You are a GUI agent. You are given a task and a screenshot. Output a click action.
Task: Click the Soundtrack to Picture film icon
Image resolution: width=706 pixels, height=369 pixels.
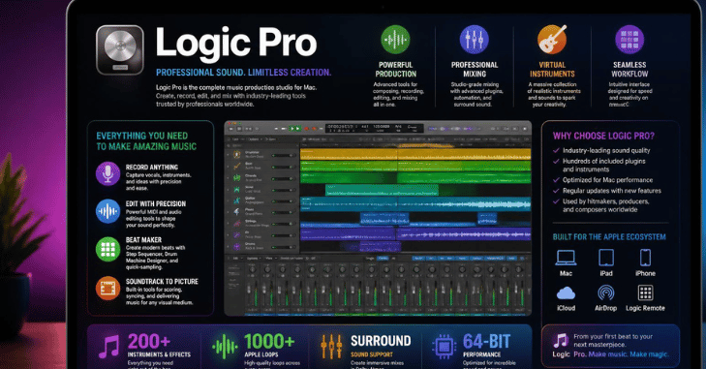tap(108, 288)
